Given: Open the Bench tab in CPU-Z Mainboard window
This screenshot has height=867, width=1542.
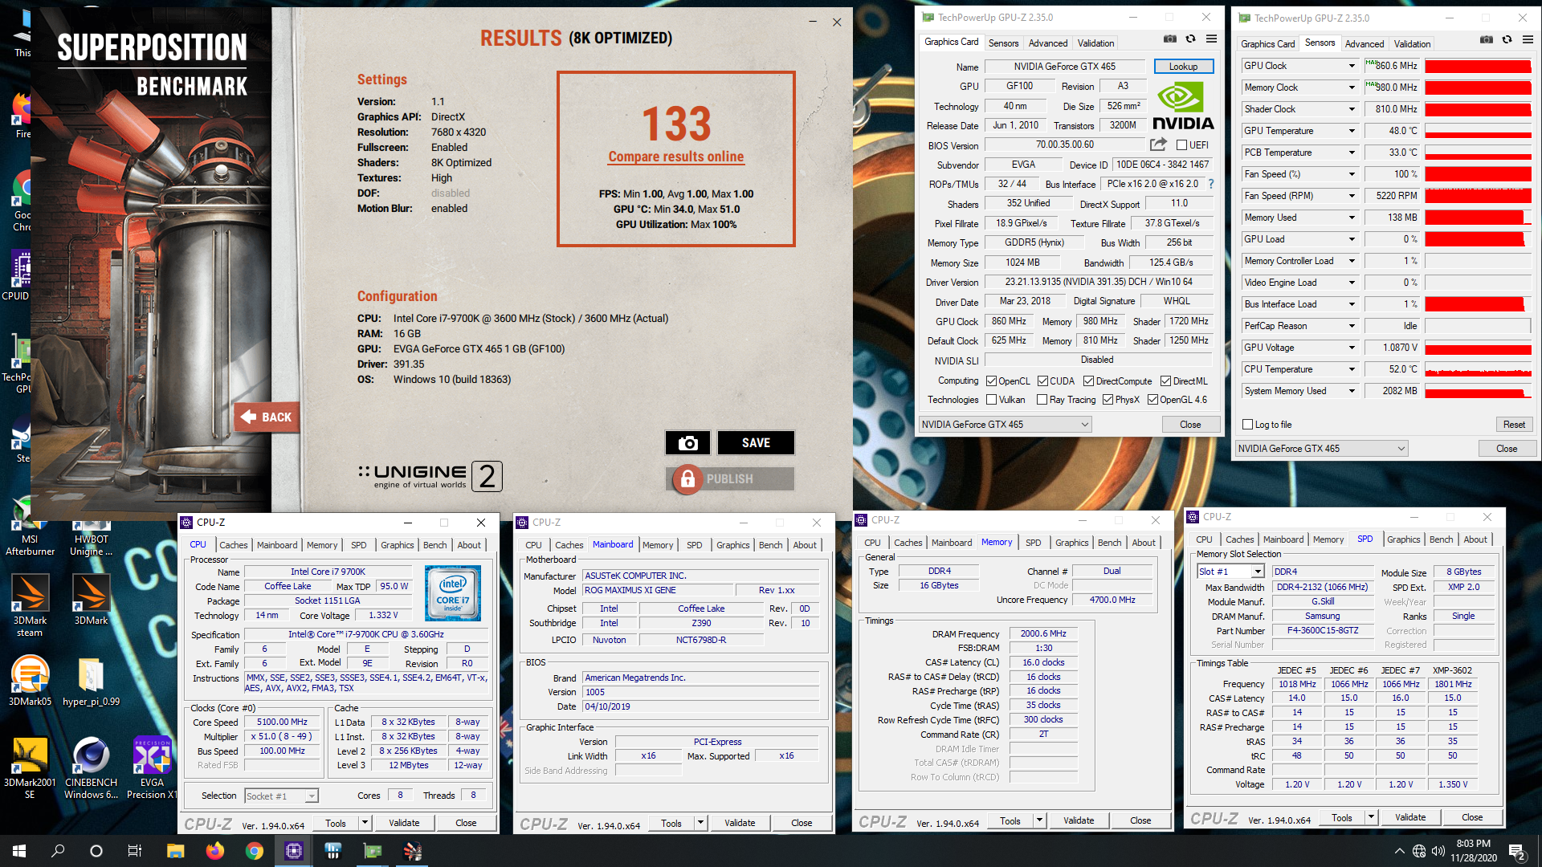Looking at the screenshot, I should click(x=770, y=545).
